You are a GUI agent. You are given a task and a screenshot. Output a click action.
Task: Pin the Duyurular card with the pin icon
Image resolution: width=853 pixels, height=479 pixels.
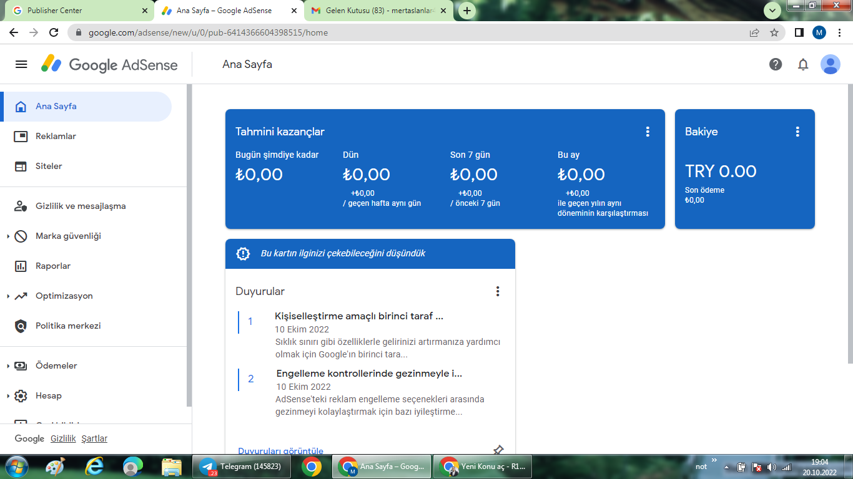click(x=498, y=449)
